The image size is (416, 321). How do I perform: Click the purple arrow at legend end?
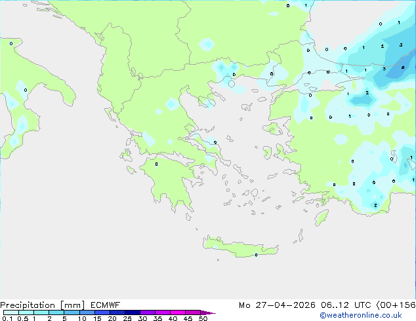pos(208,312)
